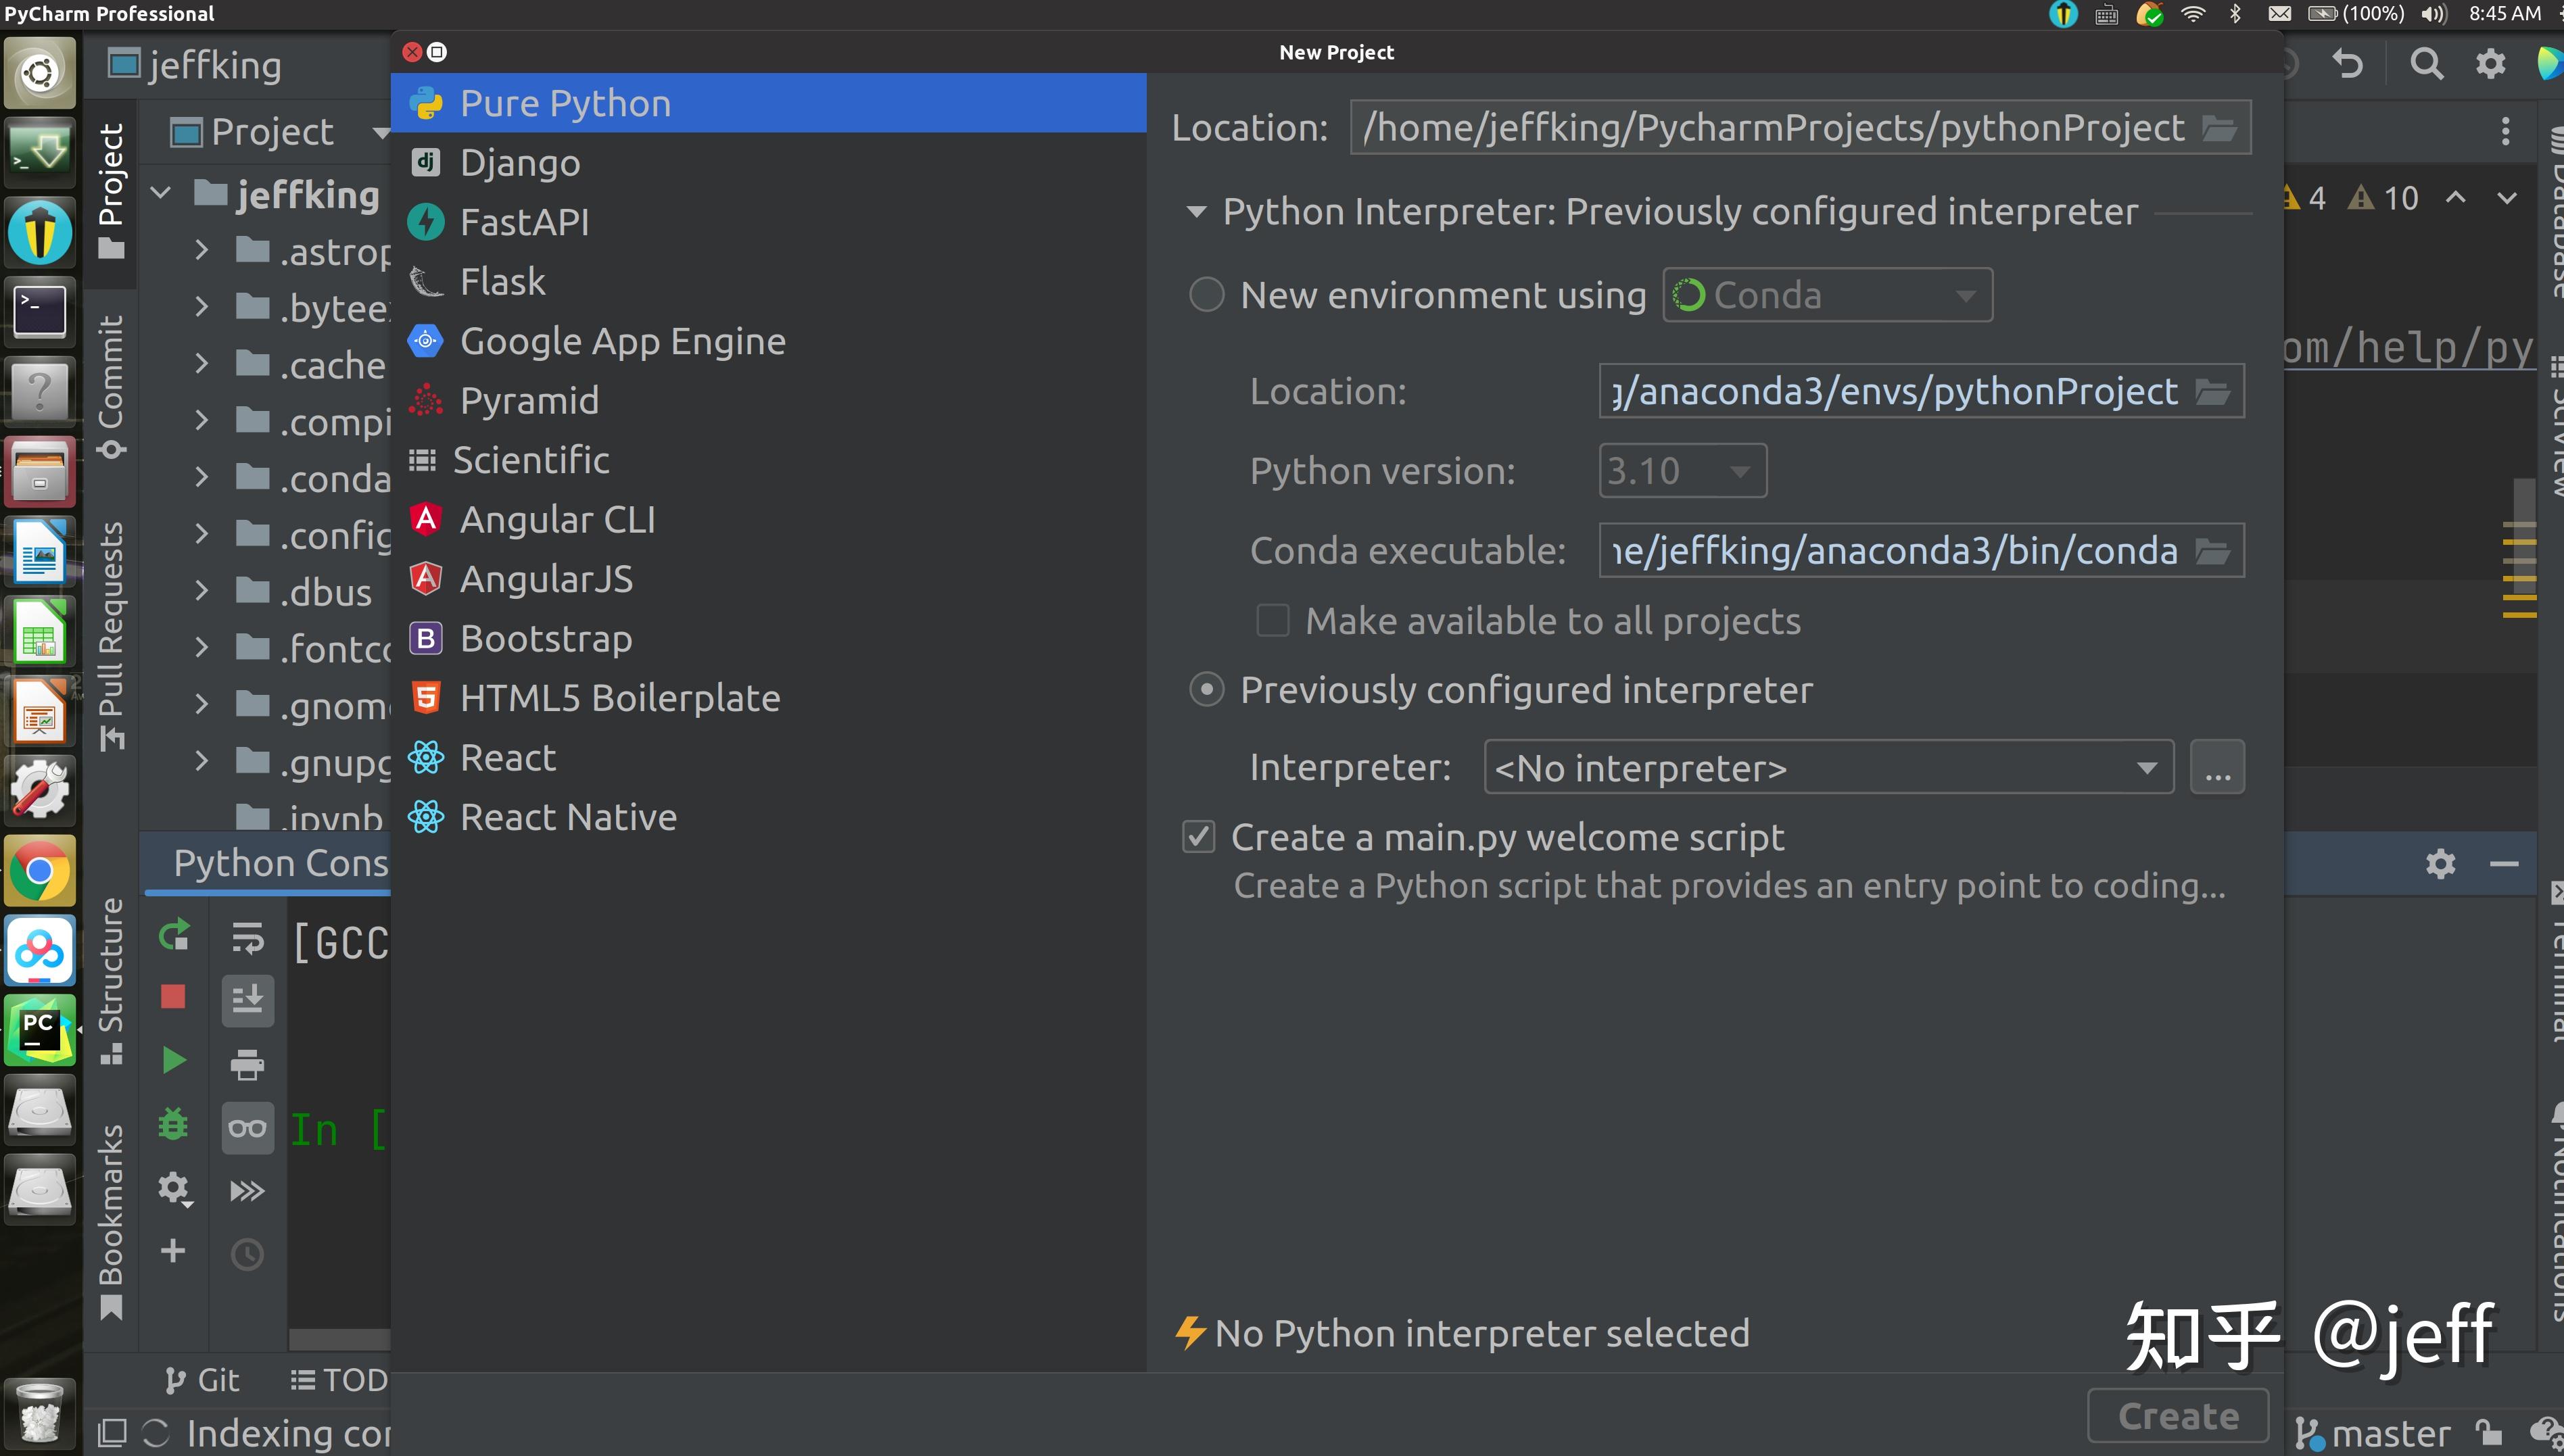2564x1456 pixels.
Task: Open Python version 3.10 dropdown
Action: [x=1682, y=471]
